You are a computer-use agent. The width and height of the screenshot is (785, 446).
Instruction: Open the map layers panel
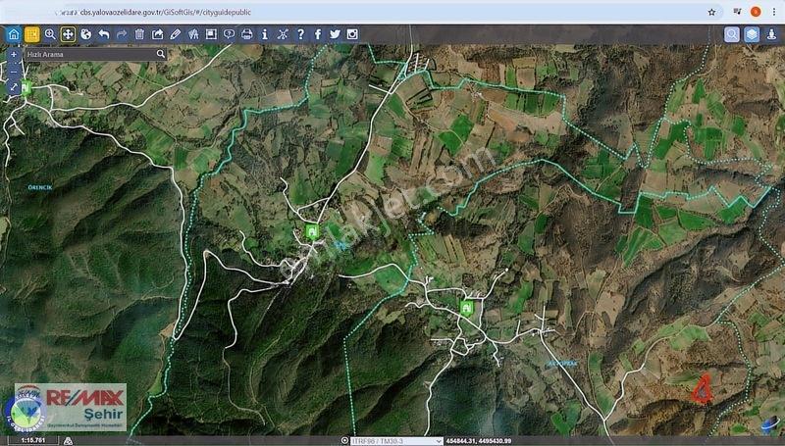click(752, 34)
